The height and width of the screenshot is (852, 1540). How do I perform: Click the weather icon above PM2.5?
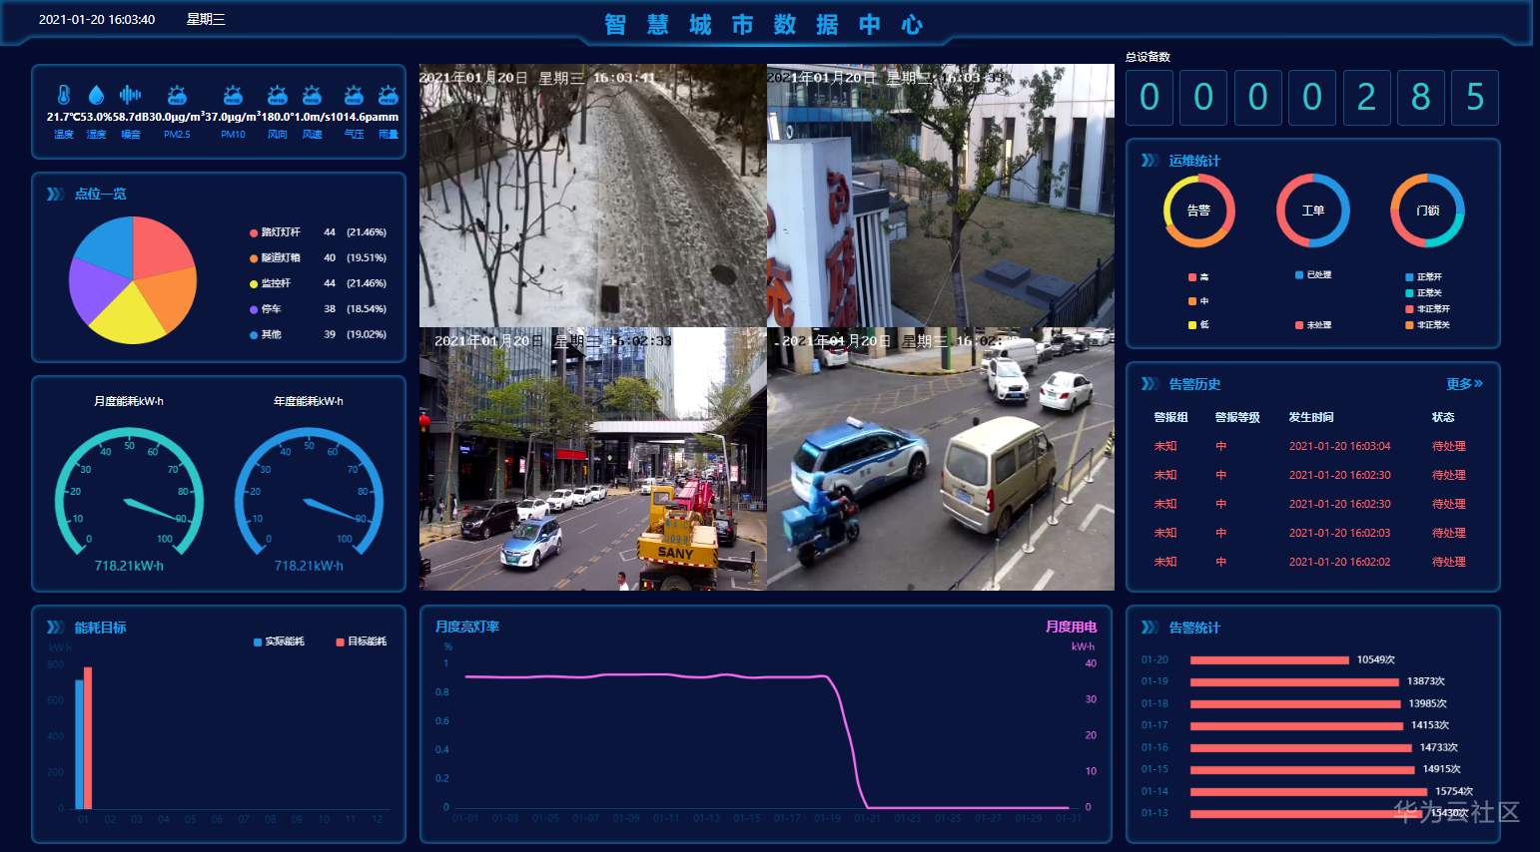(177, 95)
